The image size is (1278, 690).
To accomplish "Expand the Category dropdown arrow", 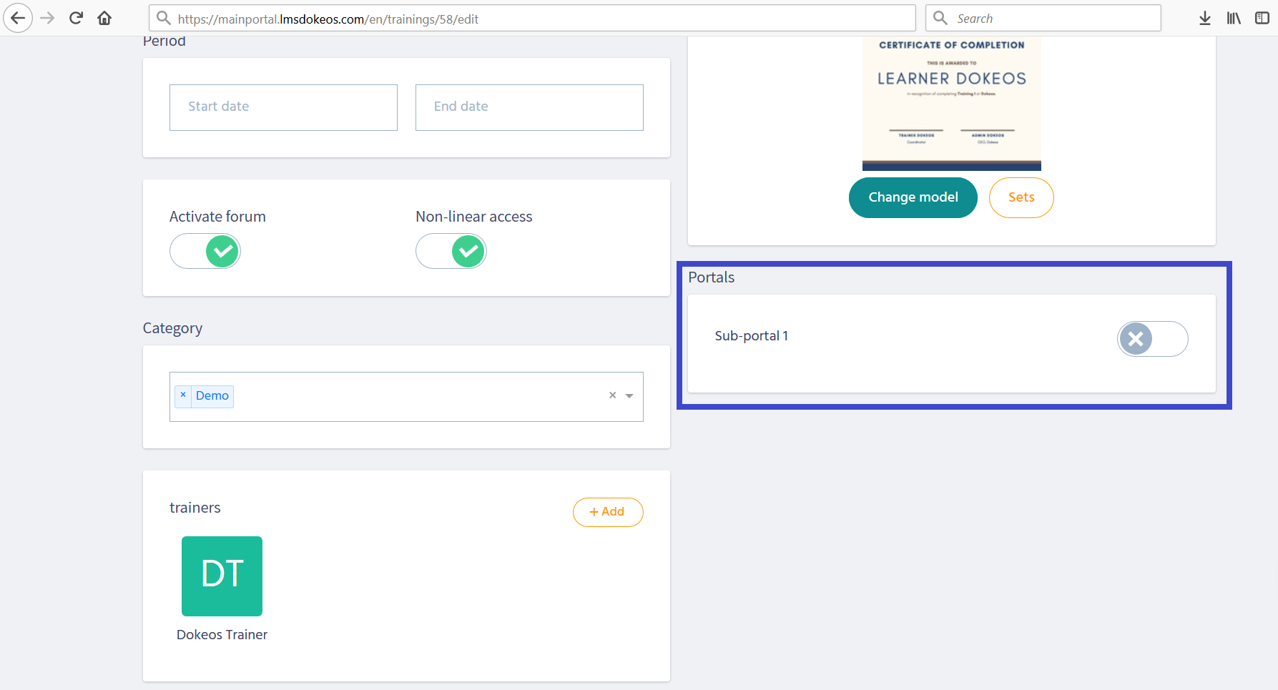I will 629,396.
